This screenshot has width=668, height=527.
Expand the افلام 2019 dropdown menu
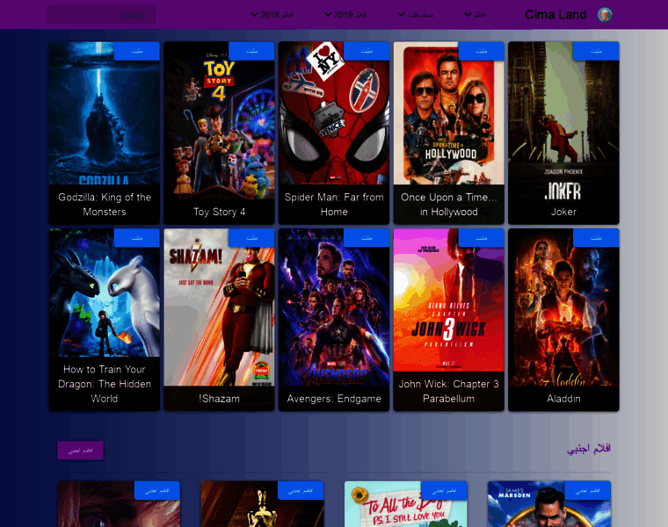point(345,14)
